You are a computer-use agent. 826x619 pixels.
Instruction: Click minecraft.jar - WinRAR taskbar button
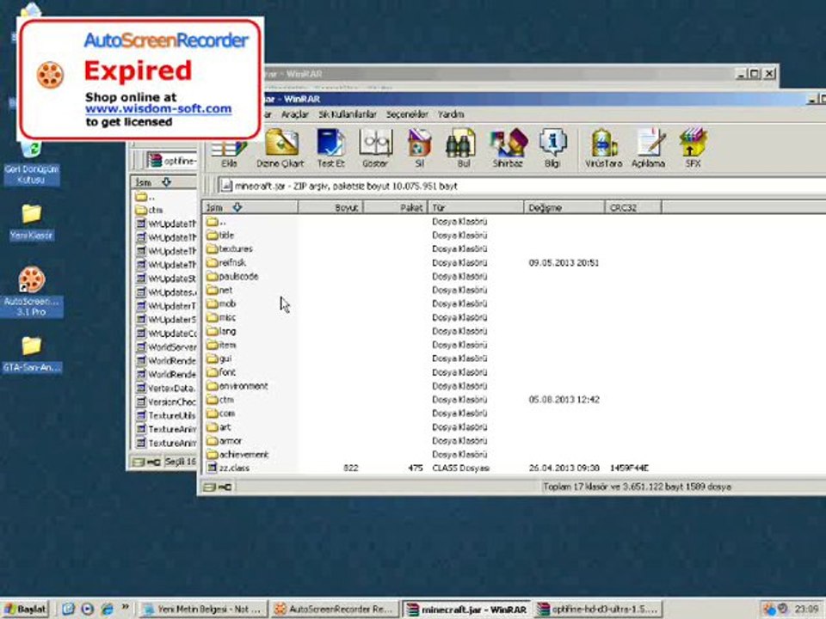466,609
